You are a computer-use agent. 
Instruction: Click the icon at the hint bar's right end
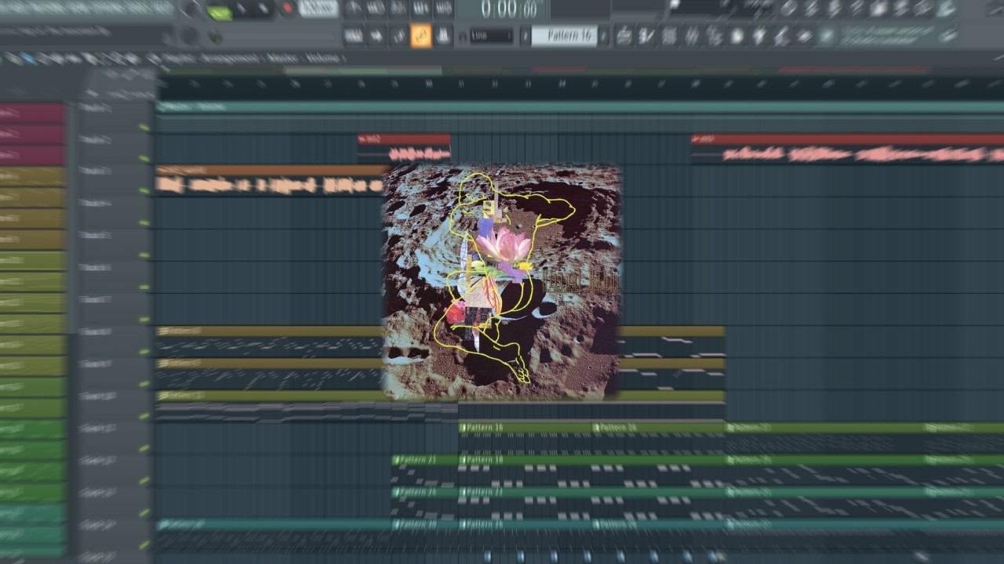pos(948,35)
